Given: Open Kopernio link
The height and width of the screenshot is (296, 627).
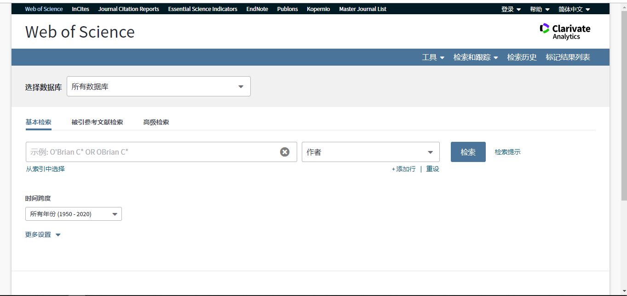Looking at the screenshot, I should pos(318,9).
